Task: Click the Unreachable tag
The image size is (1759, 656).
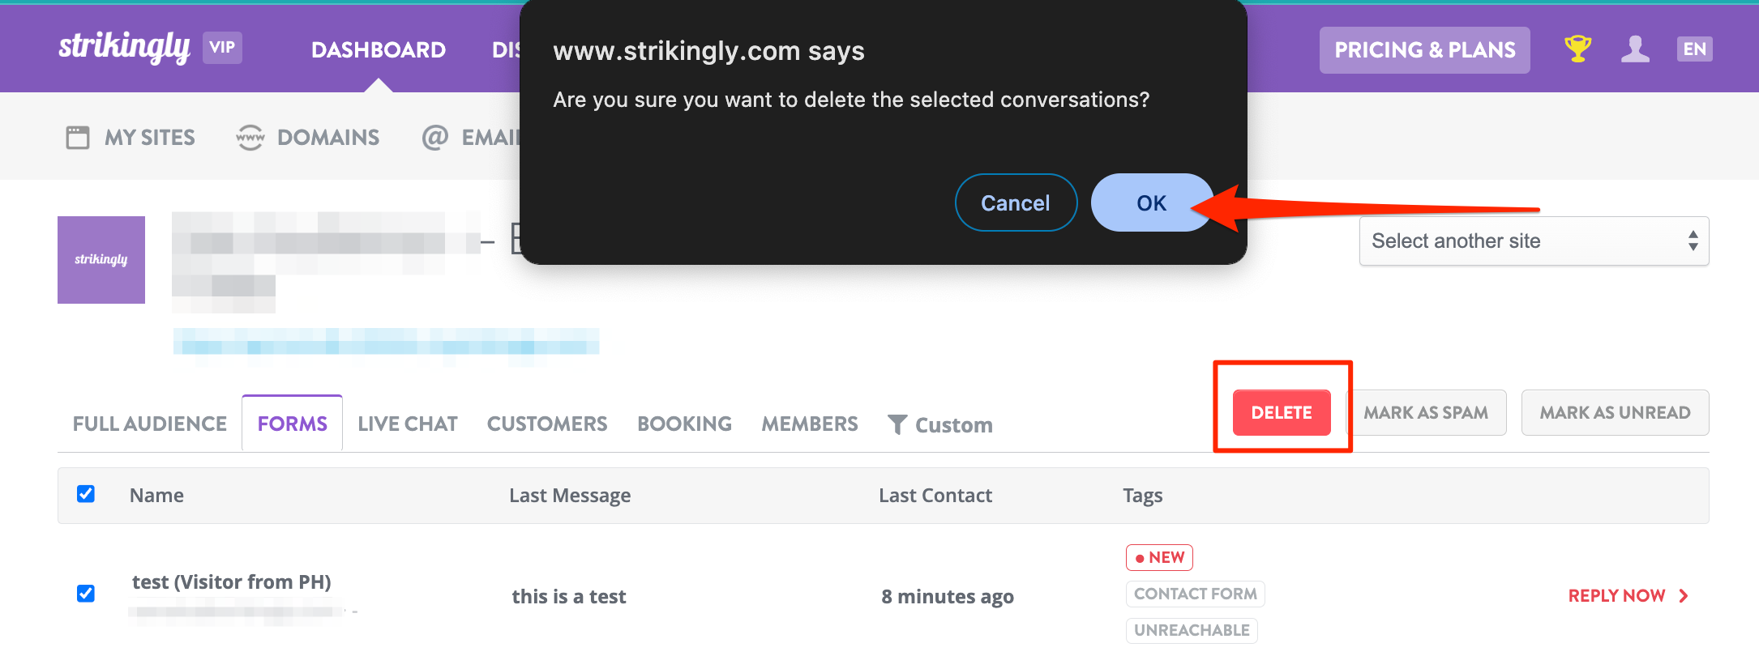Action: pos(1192,630)
